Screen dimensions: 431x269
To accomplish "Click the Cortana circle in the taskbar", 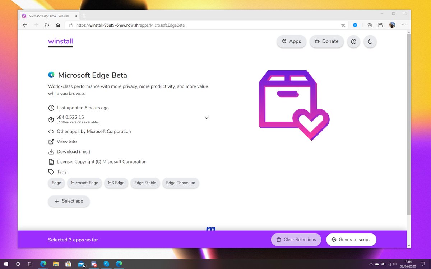I will tap(18, 264).
